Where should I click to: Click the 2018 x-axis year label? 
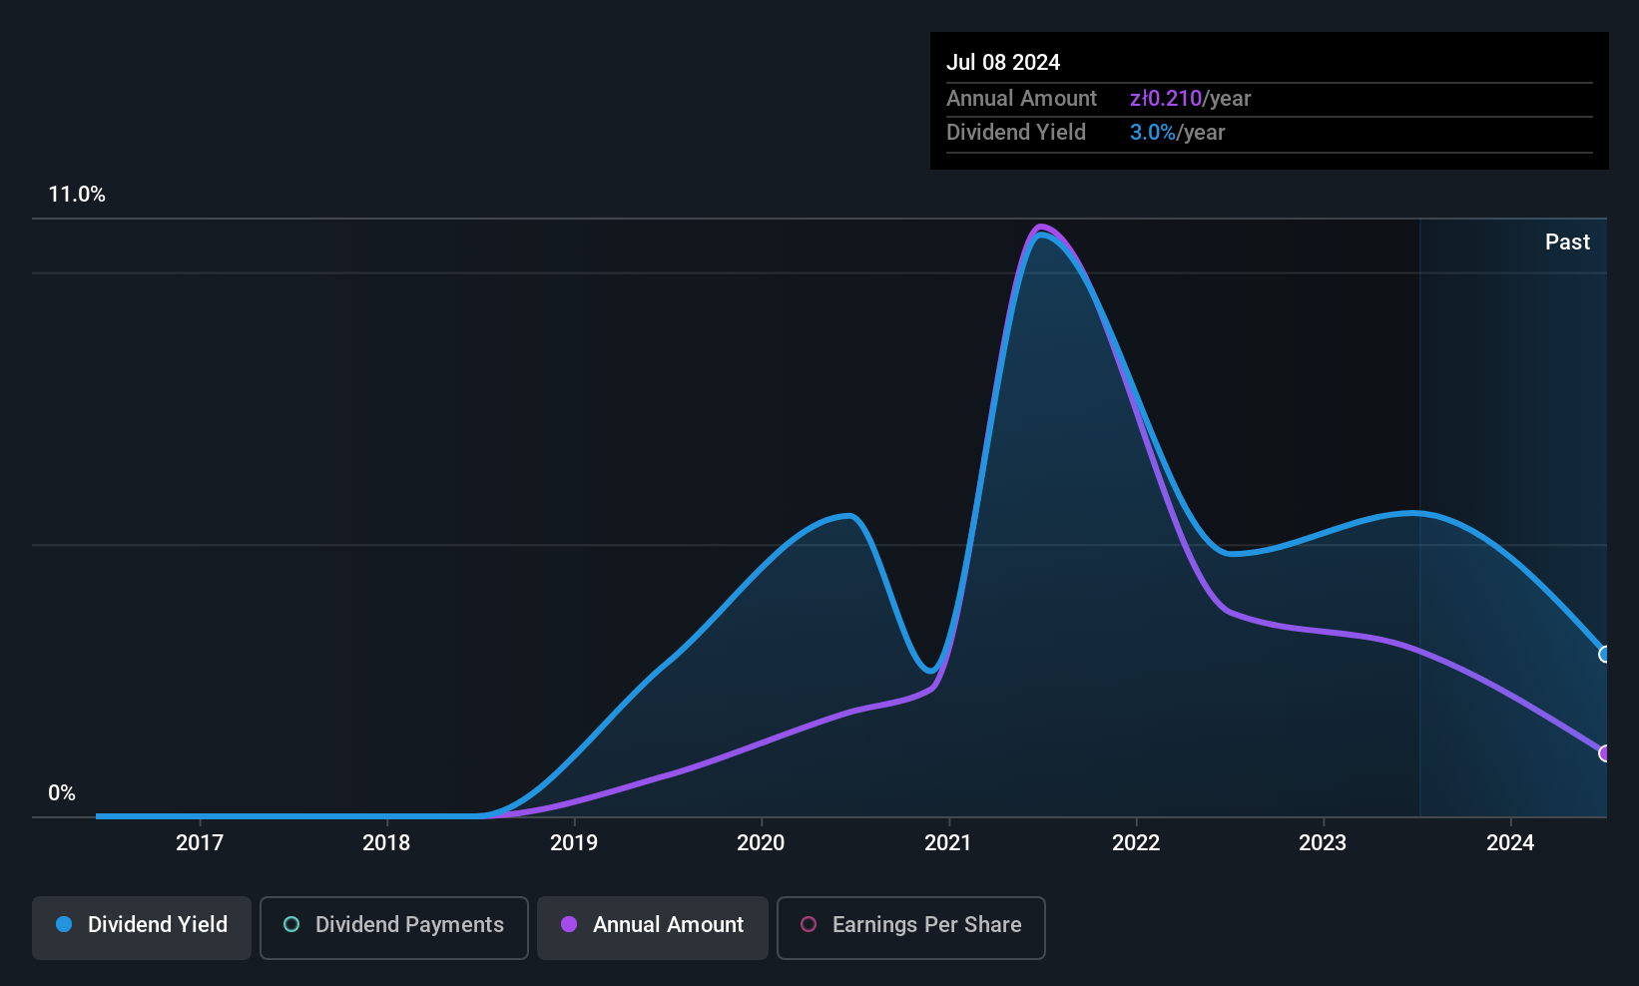pyautogui.click(x=386, y=843)
